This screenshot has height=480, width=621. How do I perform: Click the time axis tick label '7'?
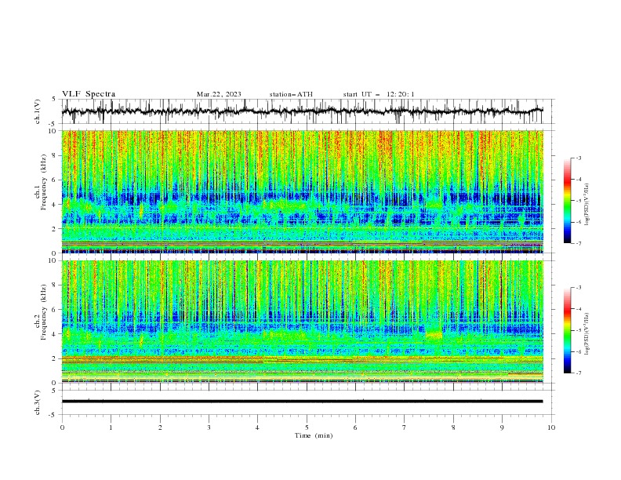point(405,427)
